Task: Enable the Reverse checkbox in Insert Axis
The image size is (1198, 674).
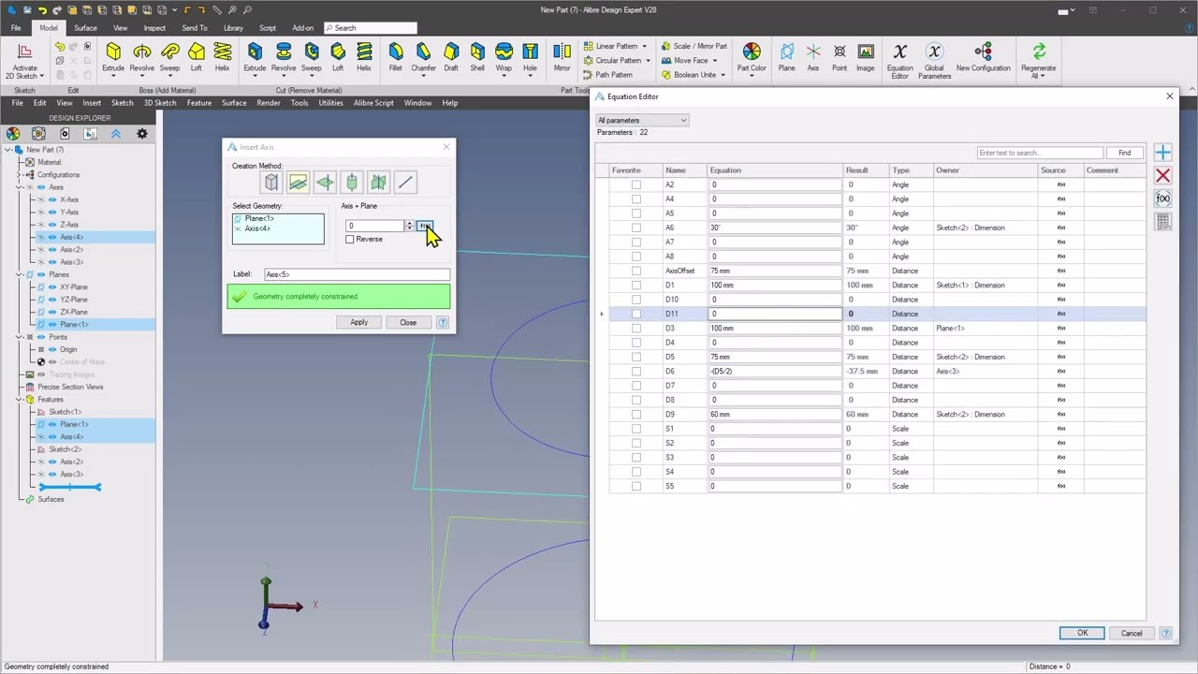Action: [x=350, y=240]
